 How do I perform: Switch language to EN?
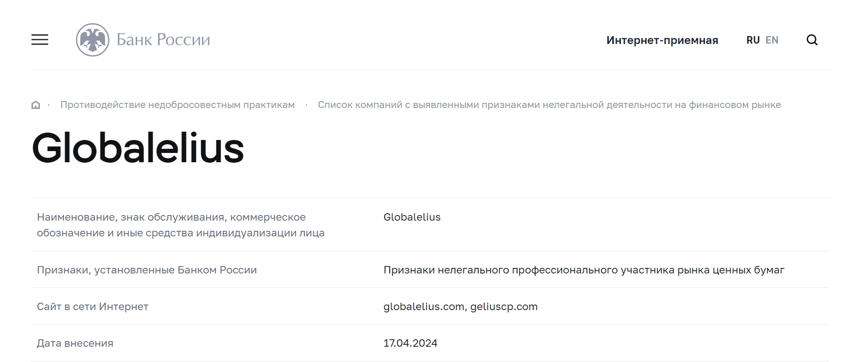tap(772, 40)
